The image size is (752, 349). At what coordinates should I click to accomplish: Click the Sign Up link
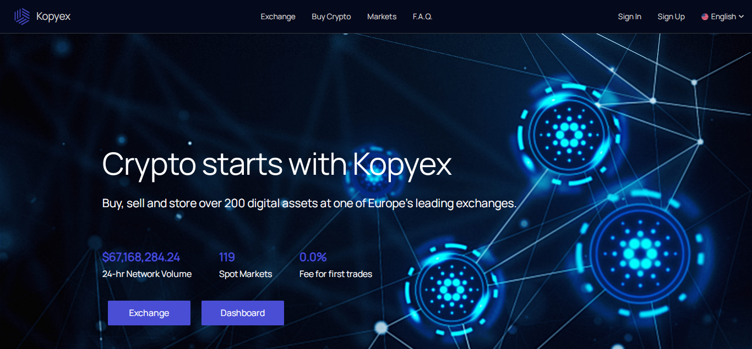coord(671,16)
